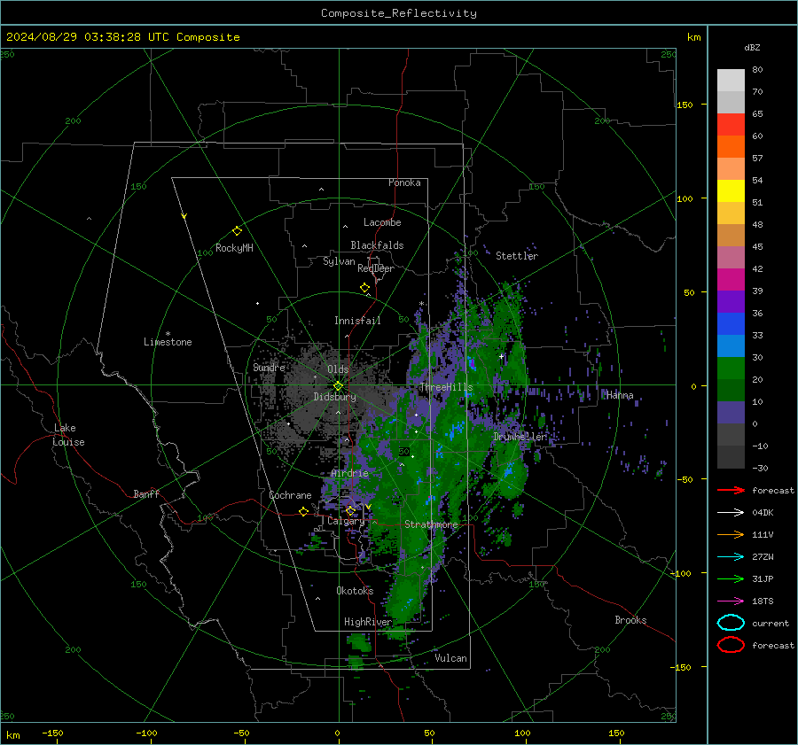This screenshot has width=798, height=745.
Task: Click the Brooks label
Action: click(630, 620)
